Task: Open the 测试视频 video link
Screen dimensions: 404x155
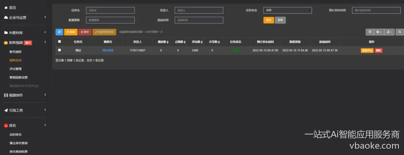Action: coord(108,50)
